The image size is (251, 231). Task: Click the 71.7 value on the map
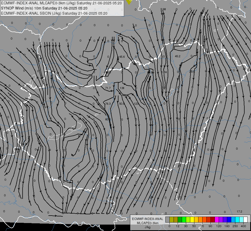click(108, 88)
